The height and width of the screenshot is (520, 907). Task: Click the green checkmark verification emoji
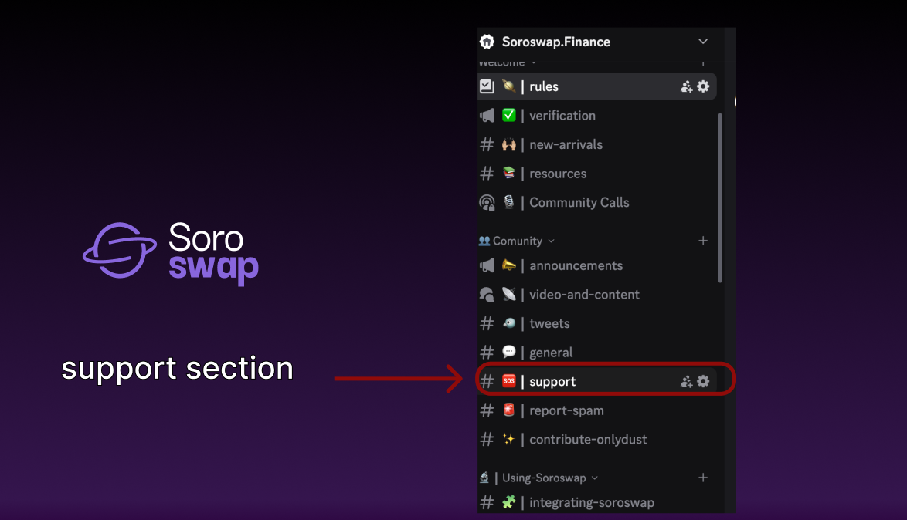pyautogui.click(x=509, y=115)
